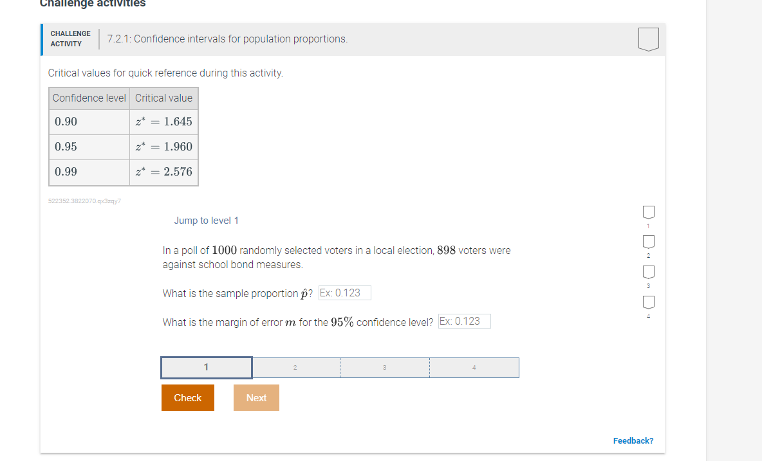Click the level 3 shield badge icon

tap(648, 272)
